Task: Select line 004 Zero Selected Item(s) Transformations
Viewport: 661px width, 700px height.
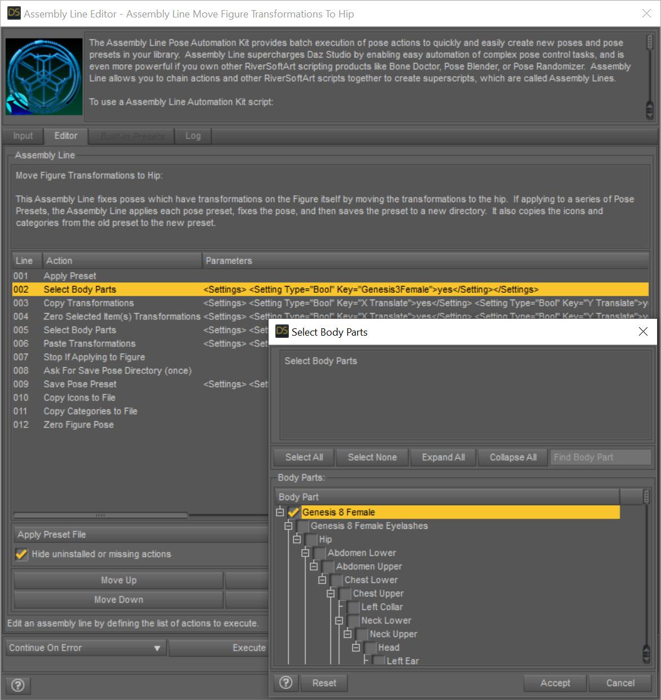Action: click(x=331, y=316)
